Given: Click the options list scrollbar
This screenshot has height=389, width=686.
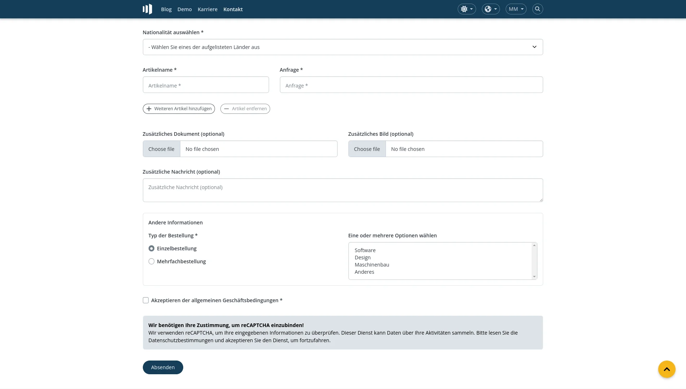Looking at the screenshot, I should [x=534, y=261].
